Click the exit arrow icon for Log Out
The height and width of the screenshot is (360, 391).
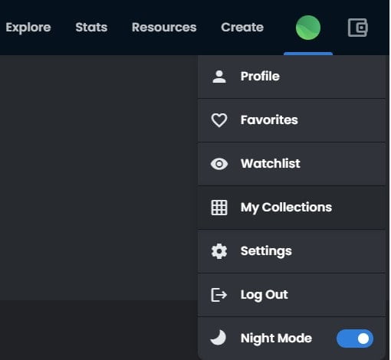[219, 295]
